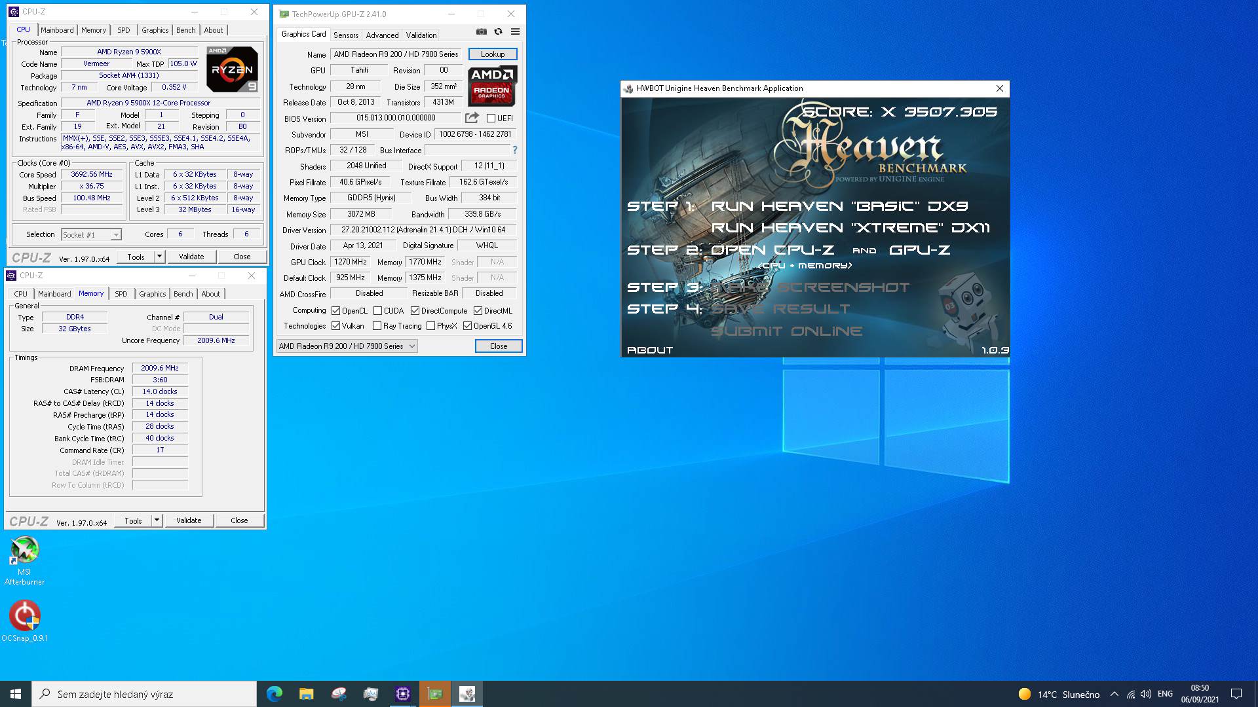Click the Close button at GPU-Z bottom
Image resolution: width=1258 pixels, height=707 pixels.
coord(499,346)
